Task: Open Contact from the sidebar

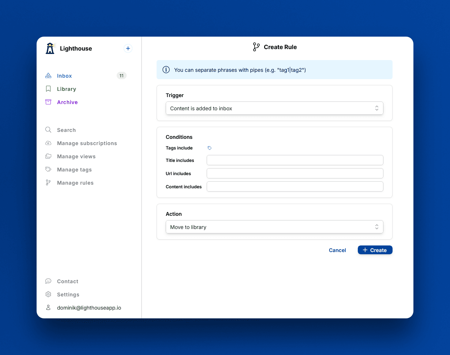Action: [x=67, y=281]
